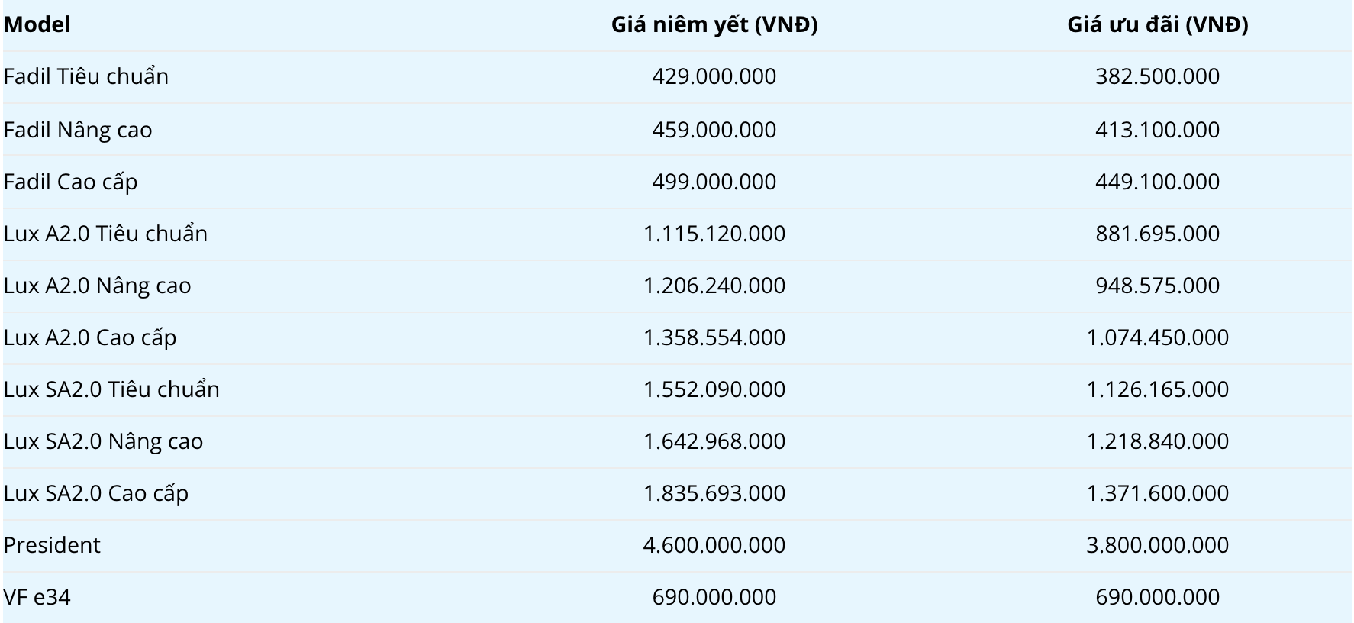This screenshot has height=623, width=1354.
Task: Select the discounted price 881.695.000
Action: [x=1157, y=234]
